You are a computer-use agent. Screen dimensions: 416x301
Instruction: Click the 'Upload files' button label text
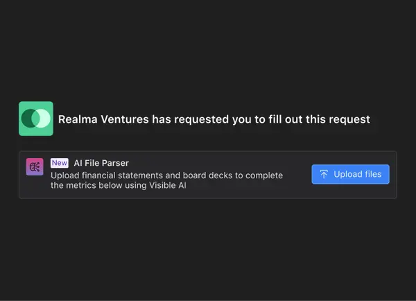[x=357, y=174]
